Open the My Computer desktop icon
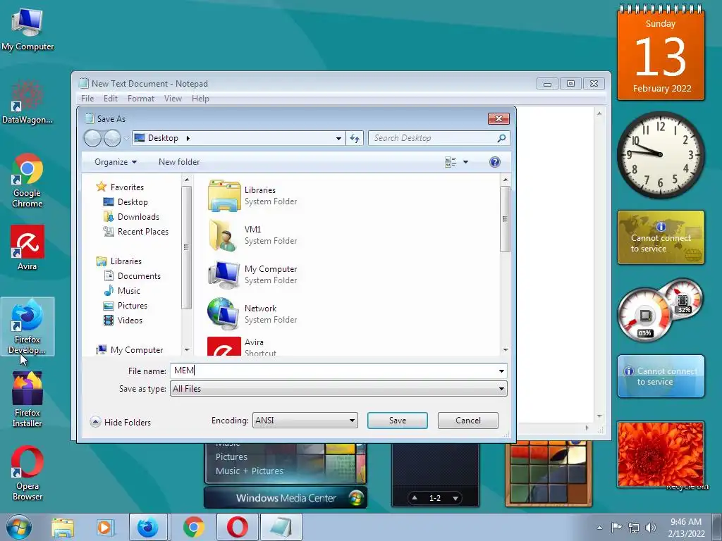The image size is (722, 541). click(27, 30)
